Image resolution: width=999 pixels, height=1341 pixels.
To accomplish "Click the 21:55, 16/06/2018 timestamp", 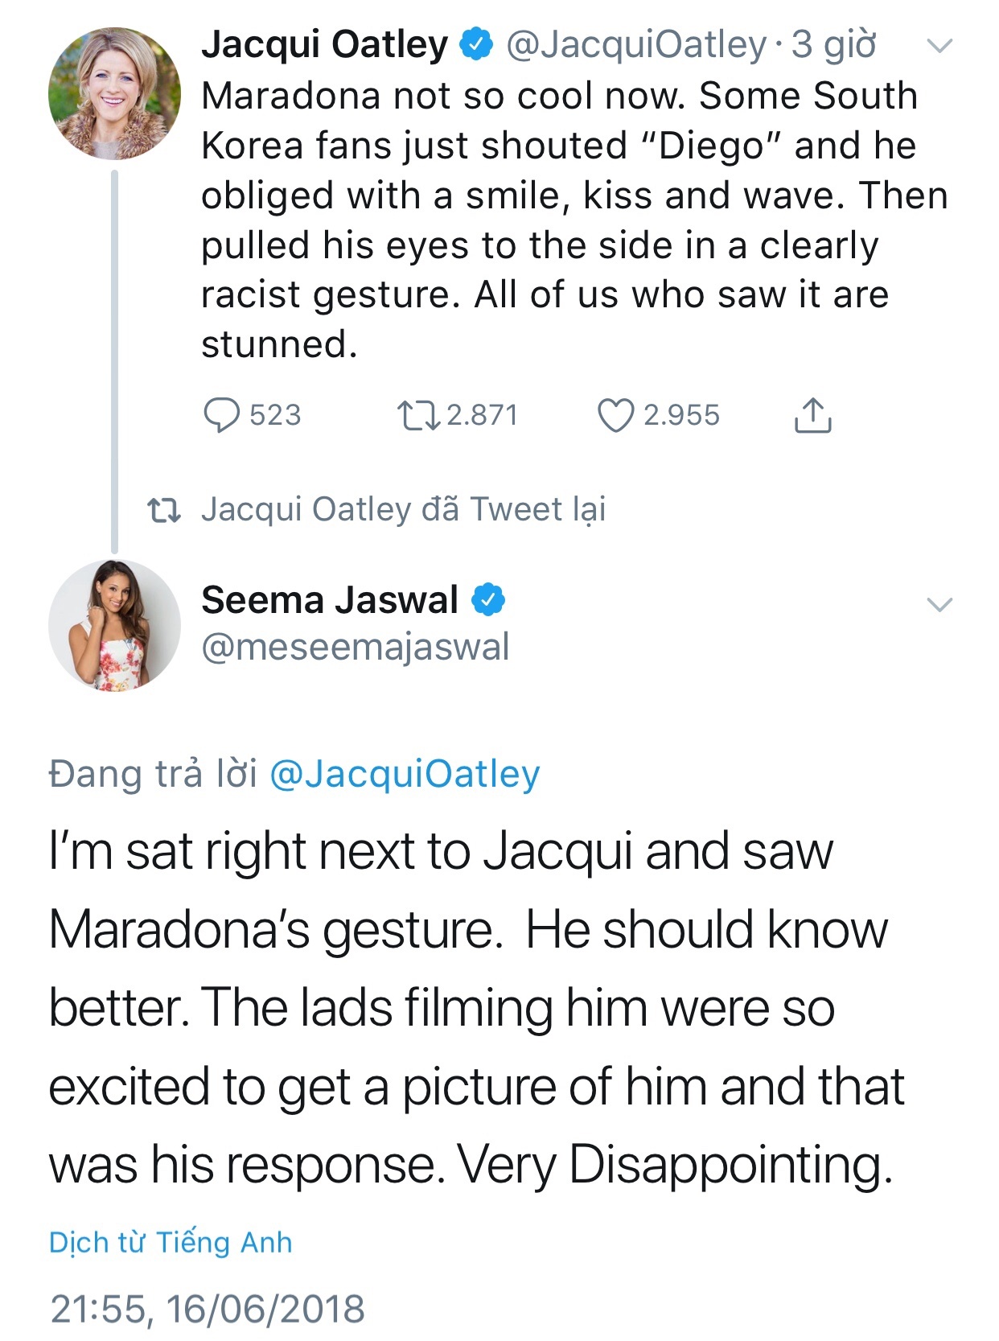I will pos(208,1309).
